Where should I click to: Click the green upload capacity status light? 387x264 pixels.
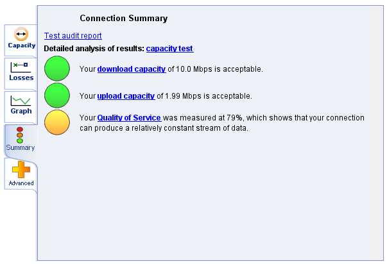(57, 95)
